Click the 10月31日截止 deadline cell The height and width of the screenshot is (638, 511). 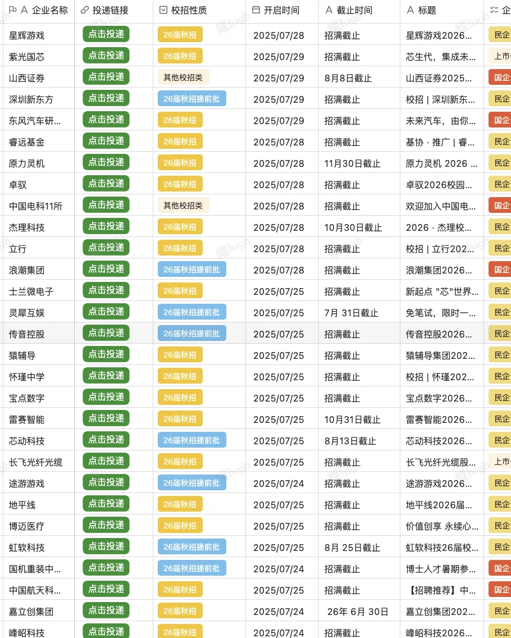(359, 420)
